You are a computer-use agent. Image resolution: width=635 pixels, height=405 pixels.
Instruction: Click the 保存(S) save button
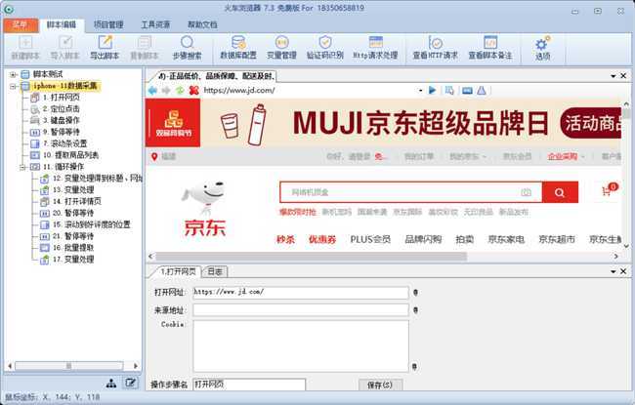point(380,385)
